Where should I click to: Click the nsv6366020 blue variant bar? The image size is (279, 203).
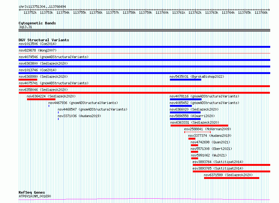point(185,112)
